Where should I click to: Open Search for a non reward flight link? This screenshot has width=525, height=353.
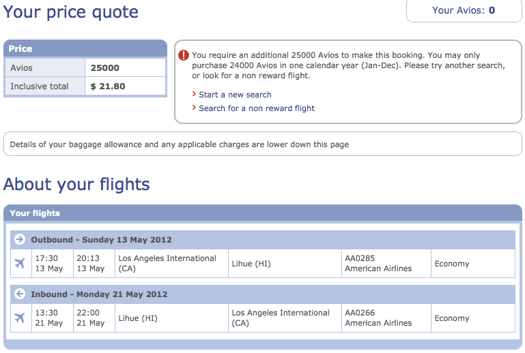[257, 108]
